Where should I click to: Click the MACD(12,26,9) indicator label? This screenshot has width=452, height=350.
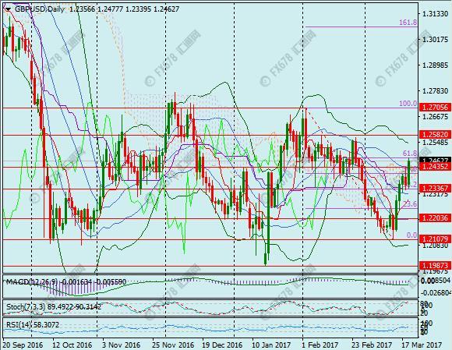click(x=32, y=281)
